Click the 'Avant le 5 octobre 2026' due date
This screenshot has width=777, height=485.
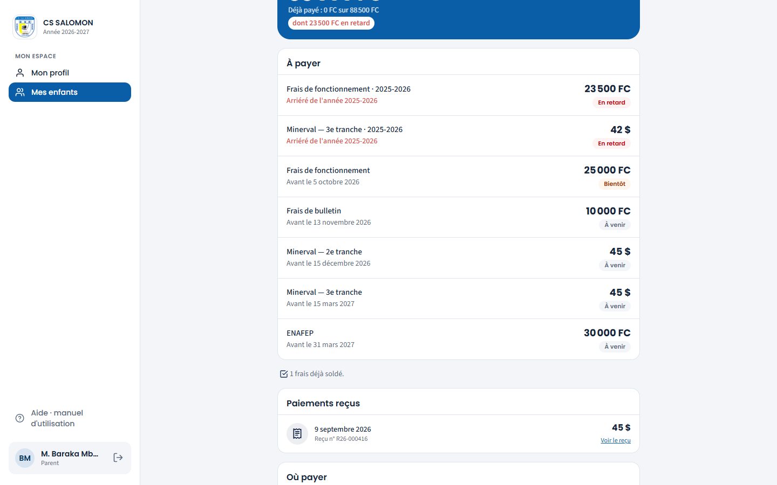(323, 182)
